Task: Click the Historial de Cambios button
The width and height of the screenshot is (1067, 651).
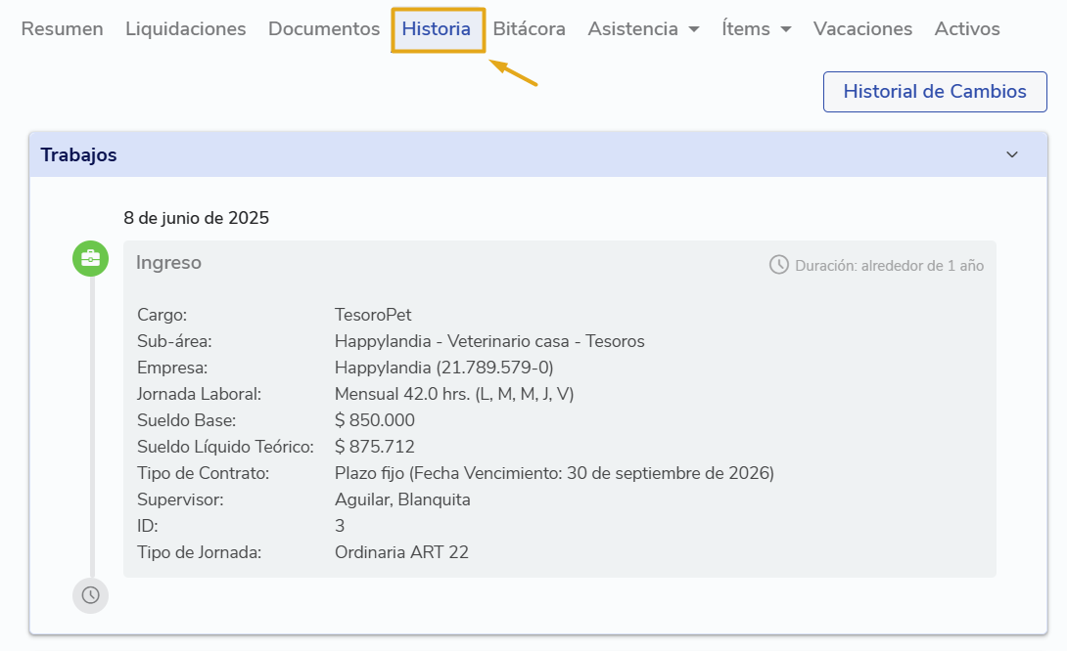Action: pyautogui.click(x=935, y=92)
